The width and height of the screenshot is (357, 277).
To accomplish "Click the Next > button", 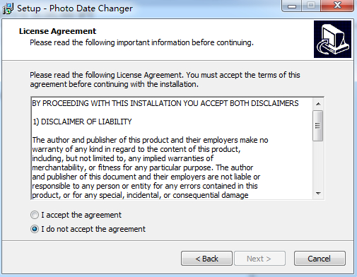I will point(259,259).
